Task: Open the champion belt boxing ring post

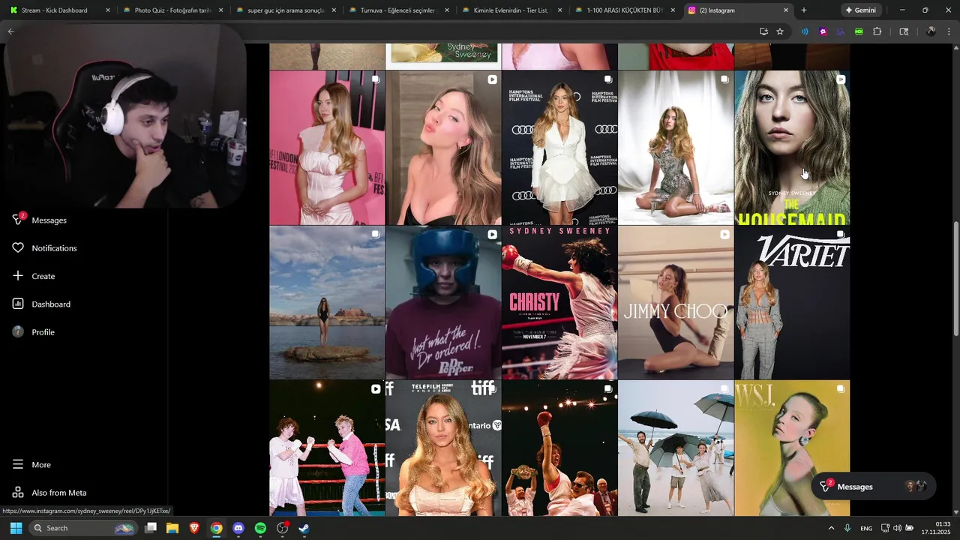Action: tap(559, 448)
